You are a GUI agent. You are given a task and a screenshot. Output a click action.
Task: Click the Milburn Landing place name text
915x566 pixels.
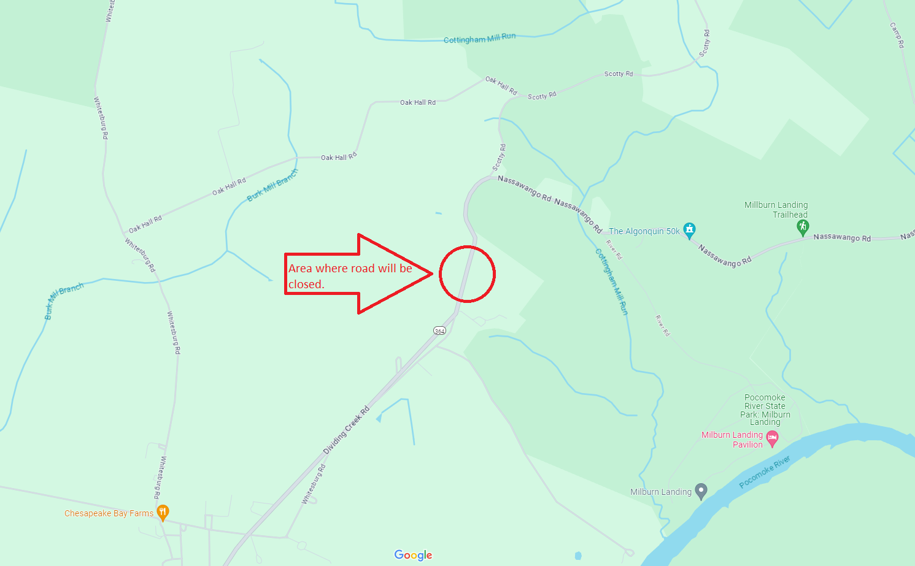coord(661,492)
